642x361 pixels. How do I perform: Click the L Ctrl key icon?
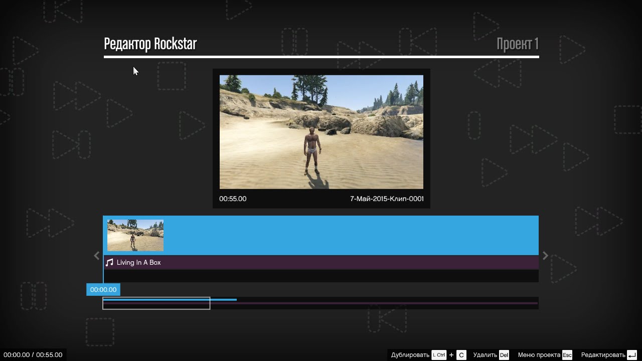click(439, 355)
